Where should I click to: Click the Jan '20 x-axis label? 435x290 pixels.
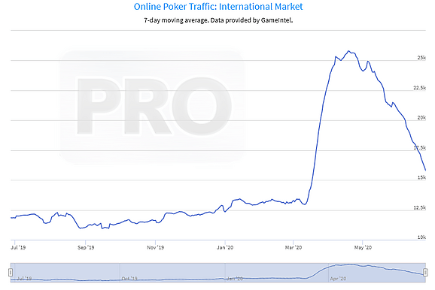click(225, 247)
